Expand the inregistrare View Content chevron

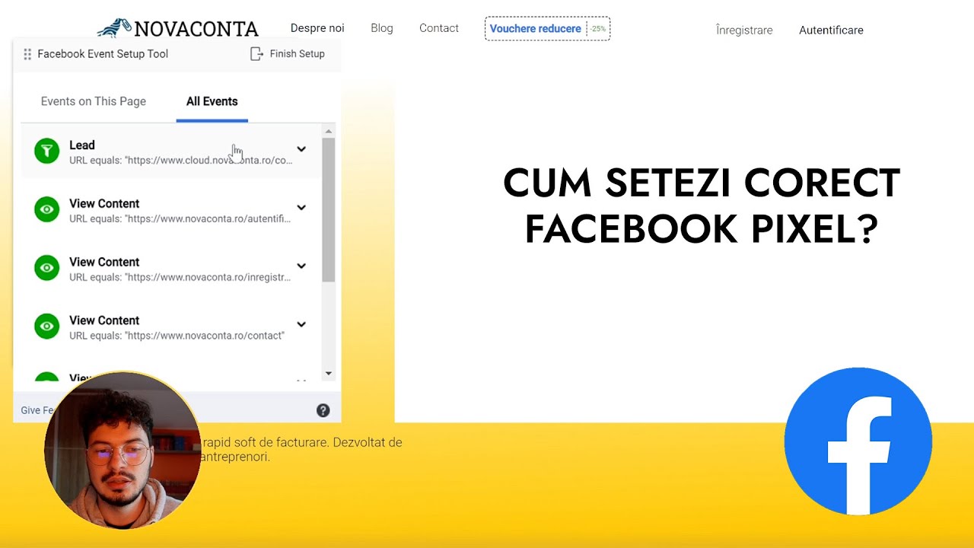point(301,266)
